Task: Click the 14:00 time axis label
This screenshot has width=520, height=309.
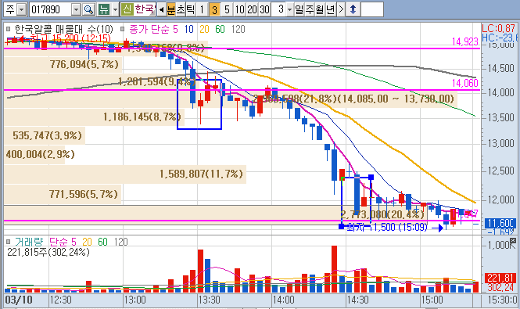Action: 283,300
